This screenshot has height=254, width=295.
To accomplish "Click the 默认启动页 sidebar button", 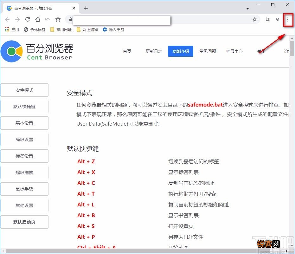I will click(x=24, y=222).
